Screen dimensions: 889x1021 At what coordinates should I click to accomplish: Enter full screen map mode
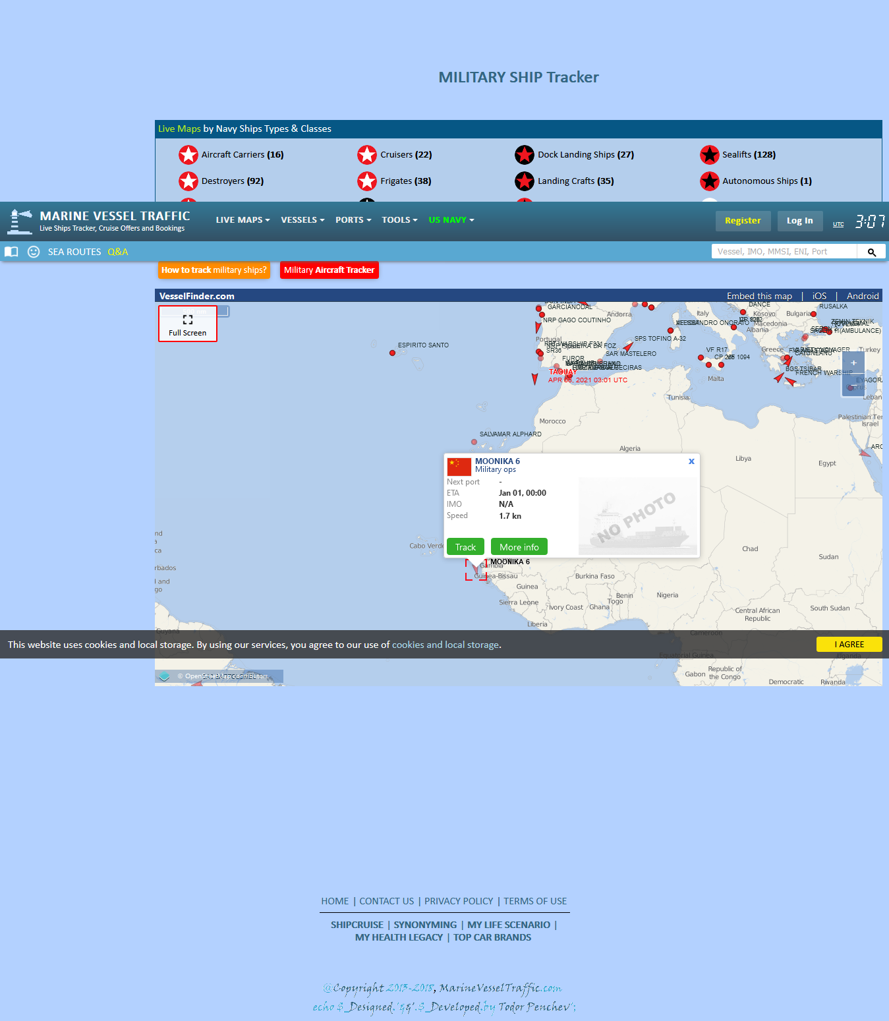[188, 324]
